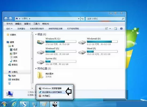Collapse the 网络位置 (1) group
Image resolution: width=147 pixels, height=107 pixels.
click(36, 69)
